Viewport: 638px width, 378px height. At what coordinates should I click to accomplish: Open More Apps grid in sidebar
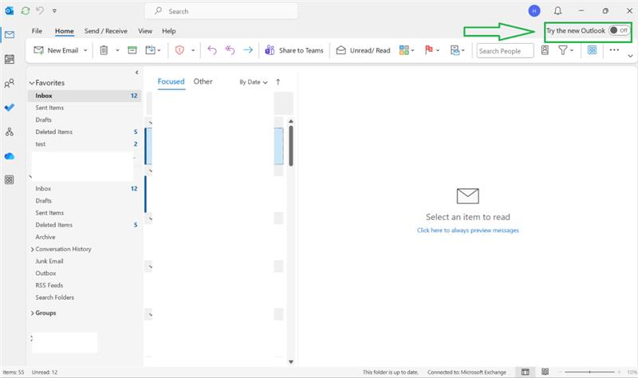point(10,180)
